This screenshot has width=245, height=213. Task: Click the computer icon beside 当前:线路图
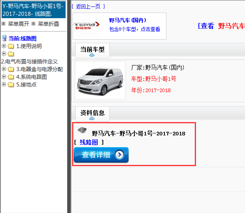(x=4, y=38)
